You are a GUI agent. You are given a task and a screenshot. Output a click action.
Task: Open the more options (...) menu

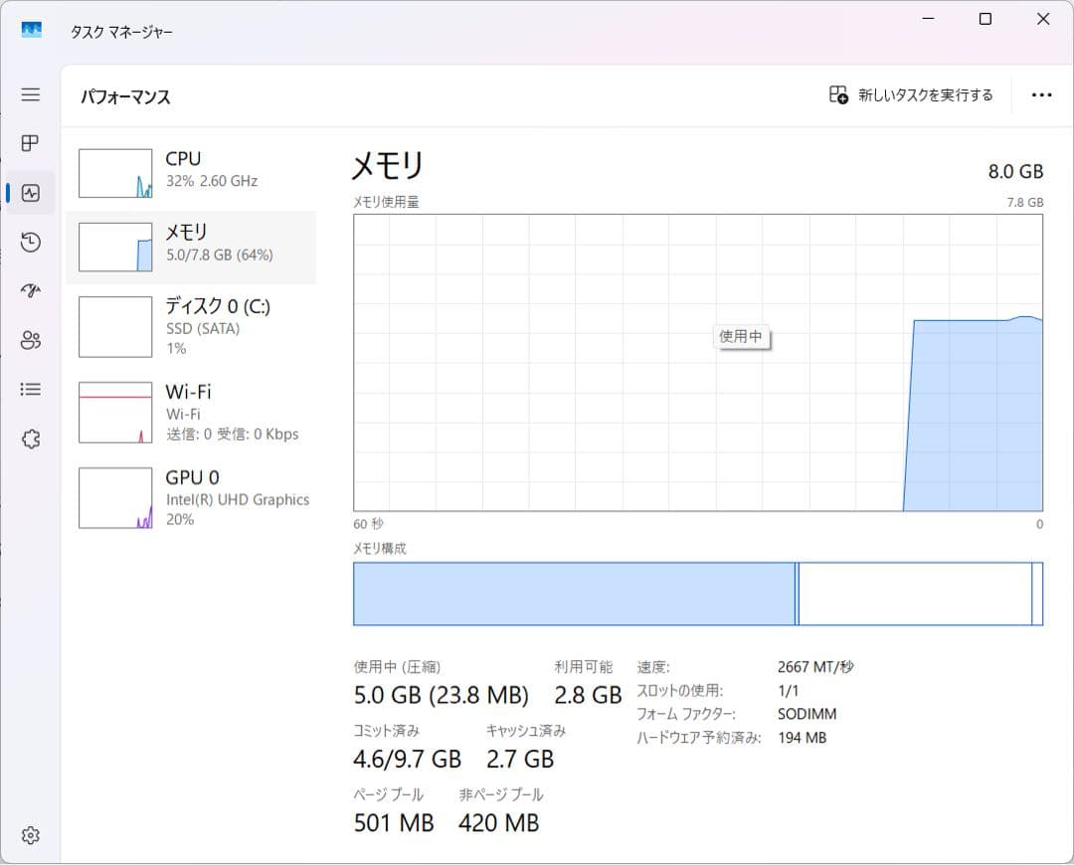(1041, 94)
